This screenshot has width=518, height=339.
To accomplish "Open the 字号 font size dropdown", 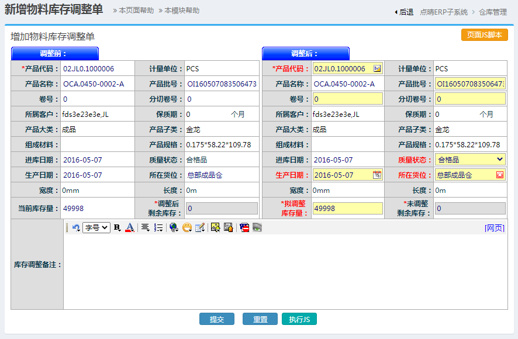I will coord(96,228).
